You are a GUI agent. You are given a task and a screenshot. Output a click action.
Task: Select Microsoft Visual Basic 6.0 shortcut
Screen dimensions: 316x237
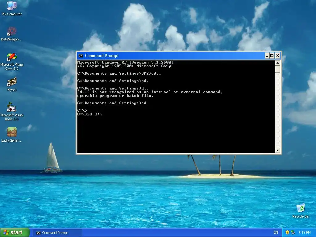(12, 112)
